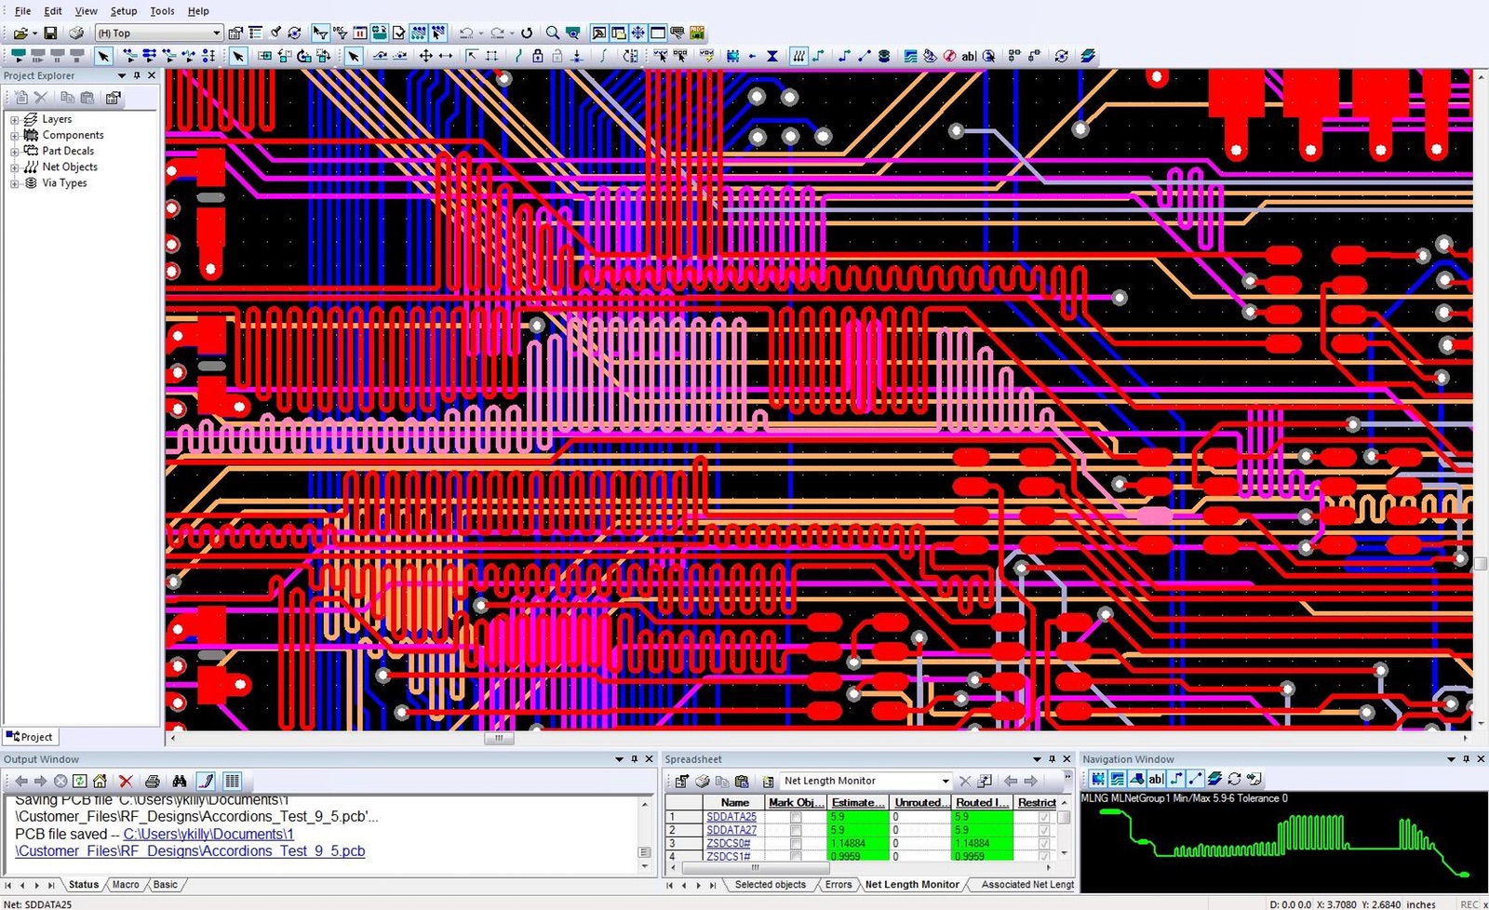Click the Zoom magnifier icon
This screenshot has width=1489, height=910.
click(552, 33)
